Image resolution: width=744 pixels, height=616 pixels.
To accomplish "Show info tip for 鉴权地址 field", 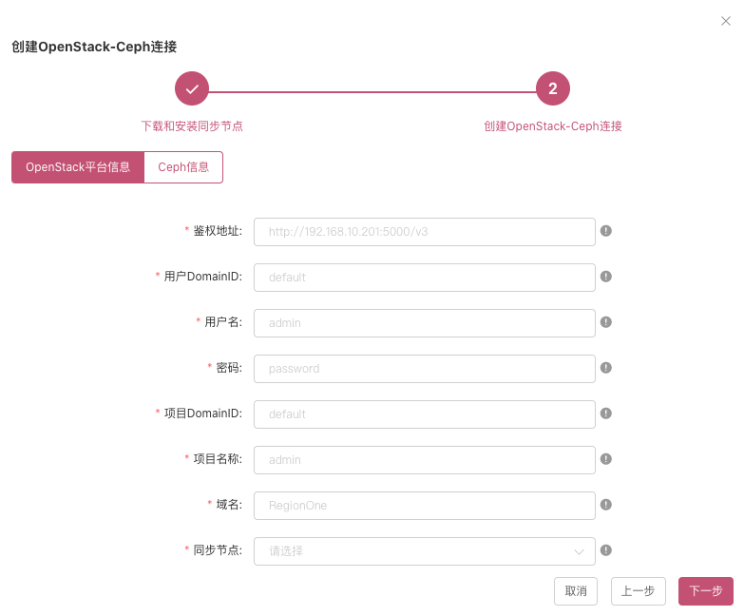I will coord(606,231).
